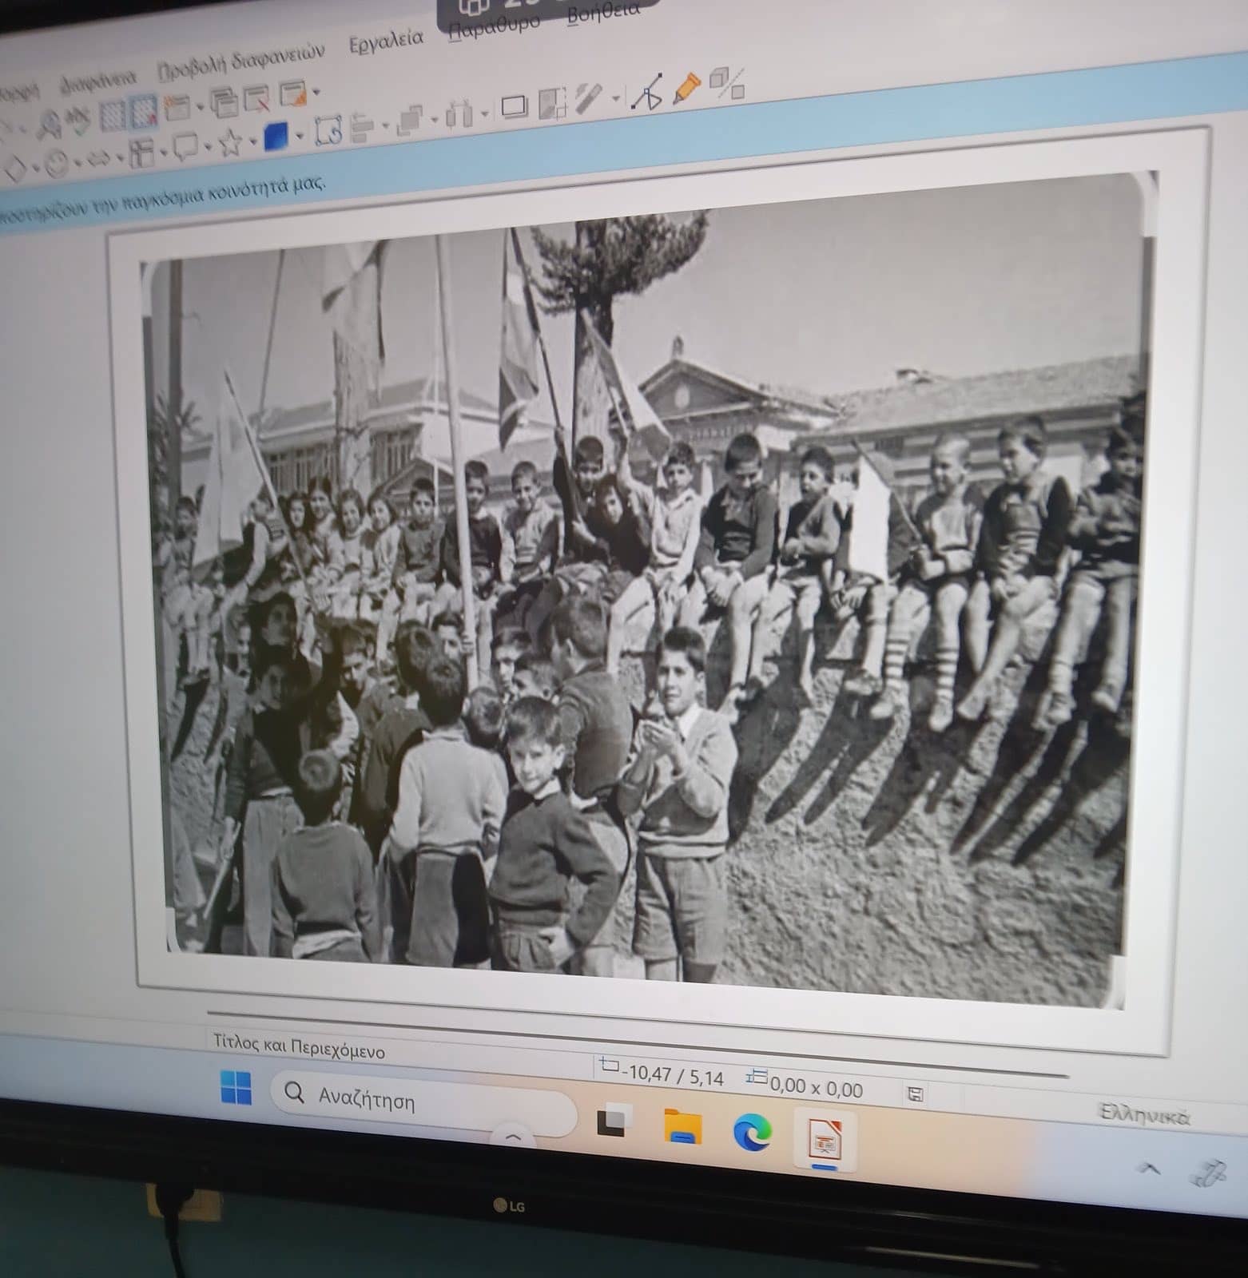Screen dimensions: 1248x1278
Task: Click the Ελληνικά language in status bar
Action: (1144, 1115)
